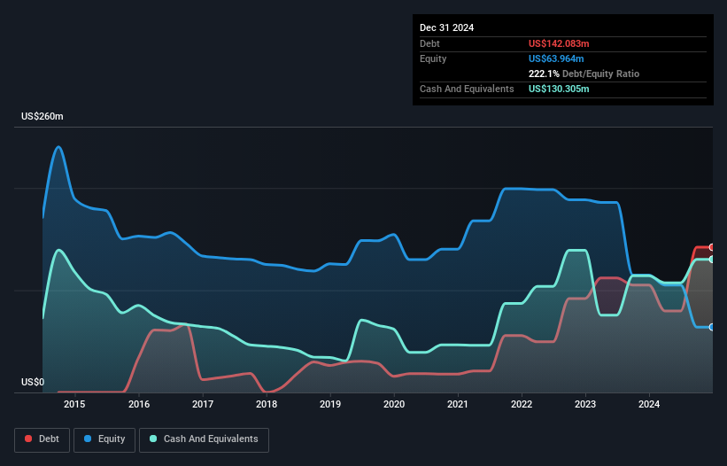727x466 pixels.
Task: Select the red Debt endpoint marker
Action: click(x=712, y=247)
